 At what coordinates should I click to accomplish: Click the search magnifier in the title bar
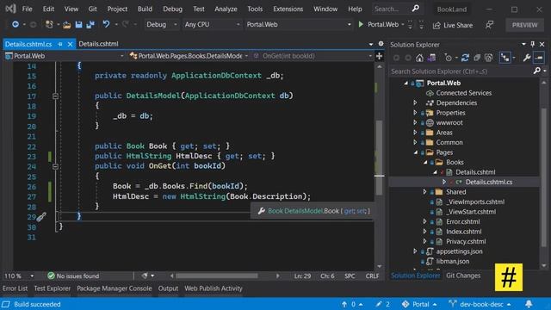(415, 9)
